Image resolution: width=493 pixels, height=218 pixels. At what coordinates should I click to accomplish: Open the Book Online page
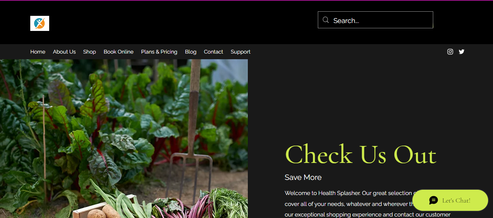click(118, 52)
